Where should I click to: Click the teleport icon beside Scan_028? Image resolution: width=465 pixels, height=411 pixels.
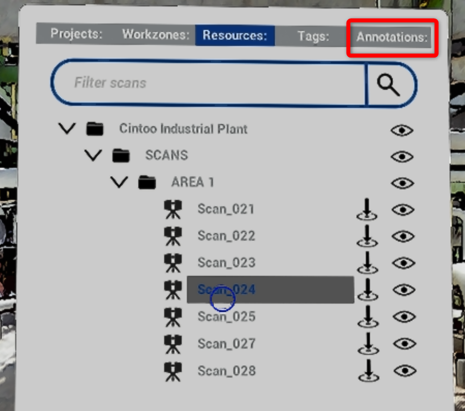tap(368, 371)
